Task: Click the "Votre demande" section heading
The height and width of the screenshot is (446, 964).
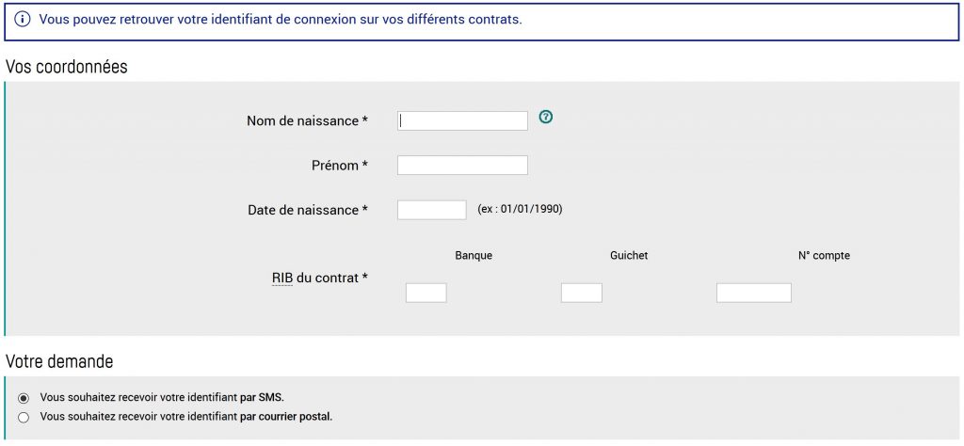Action: coord(59,361)
